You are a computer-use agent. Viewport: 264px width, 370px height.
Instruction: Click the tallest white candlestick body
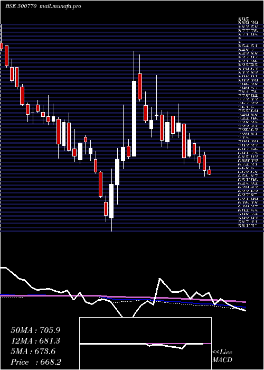tap(134, 119)
